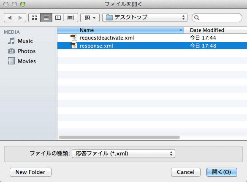247x182 pixels.
Task: Open the ファイルの種類 file type dropdown
Action: pos(123,153)
